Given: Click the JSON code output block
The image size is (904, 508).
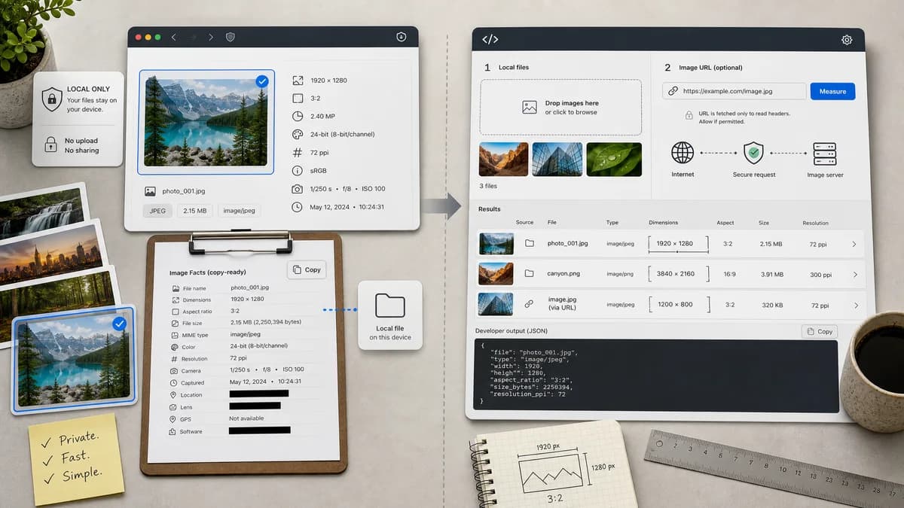Looking at the screenshot, I should pos(655,376).
